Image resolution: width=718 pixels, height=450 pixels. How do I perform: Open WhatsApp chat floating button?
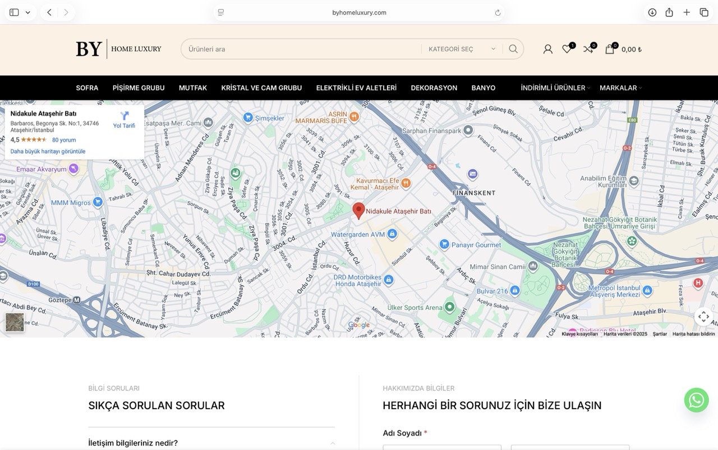[696, 400]
